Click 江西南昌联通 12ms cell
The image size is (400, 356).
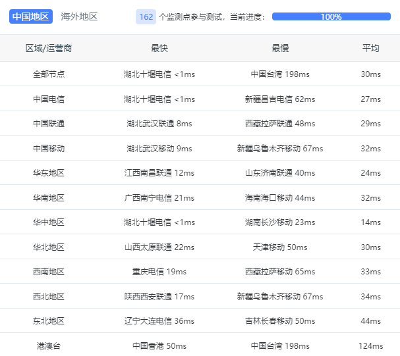point(159,173)
